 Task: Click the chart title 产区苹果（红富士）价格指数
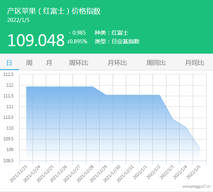click(54, 11)
